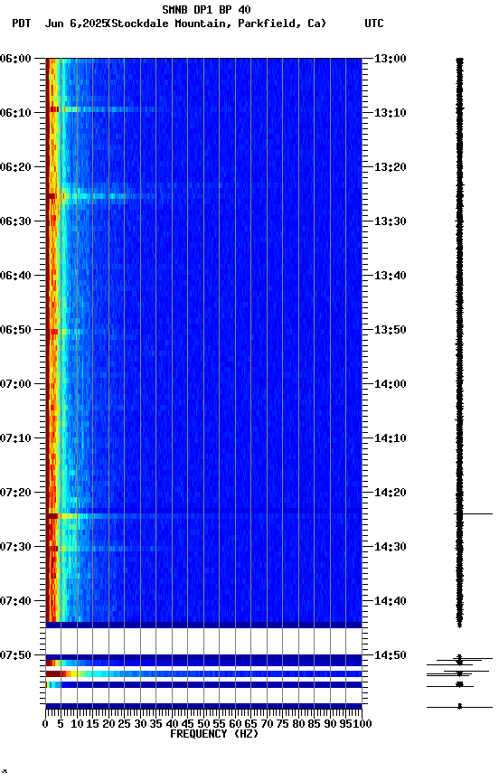Click the 10 Hz frequency tick label

pyautogui.click(x=77, y=724)
